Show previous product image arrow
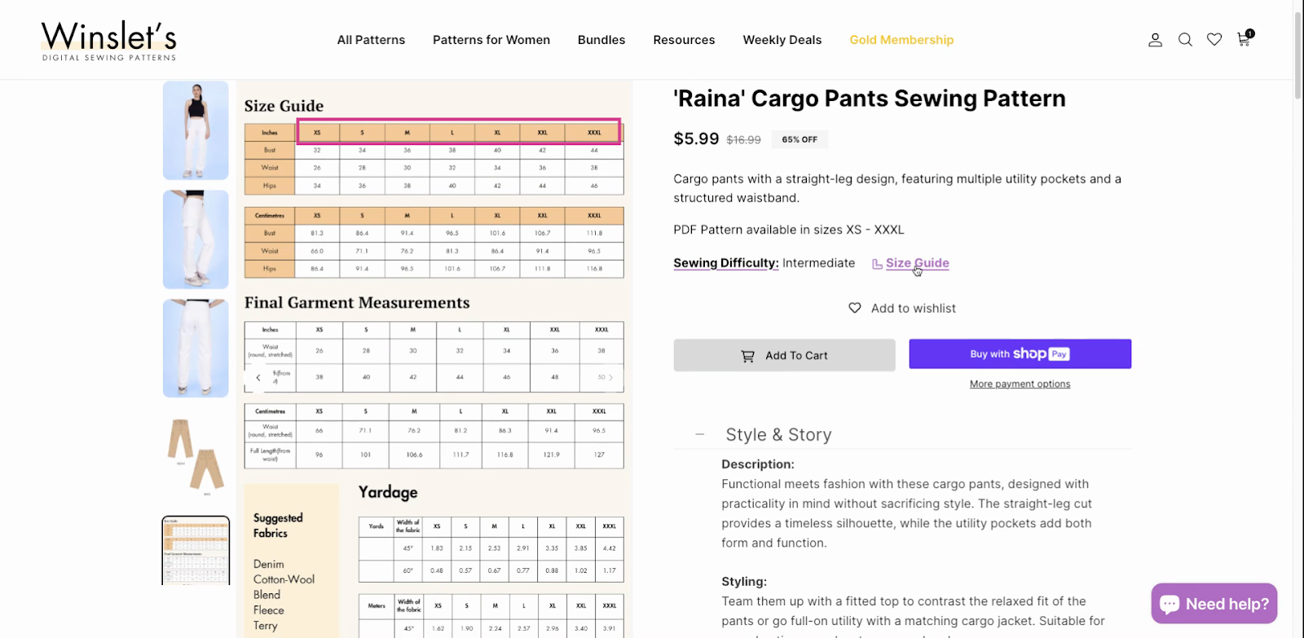The width and height of the screenshot is (1304, 638). click(x=258, y=378)
